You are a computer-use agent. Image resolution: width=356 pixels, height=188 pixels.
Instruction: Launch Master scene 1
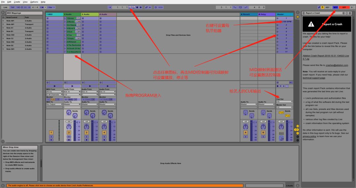coord(278,18)
